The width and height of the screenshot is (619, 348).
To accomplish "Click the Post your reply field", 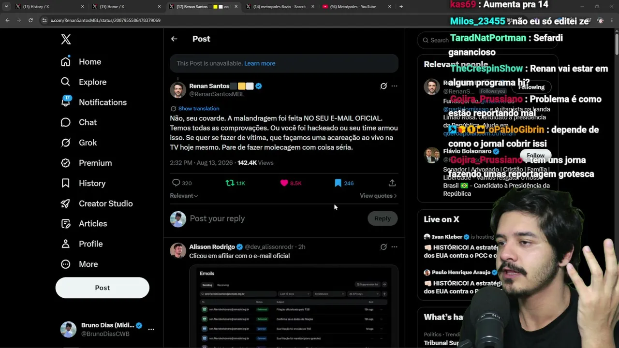I will [276, 218].
